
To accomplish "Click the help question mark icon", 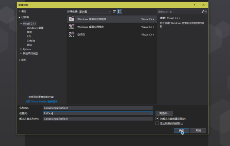I will (194, 5).
